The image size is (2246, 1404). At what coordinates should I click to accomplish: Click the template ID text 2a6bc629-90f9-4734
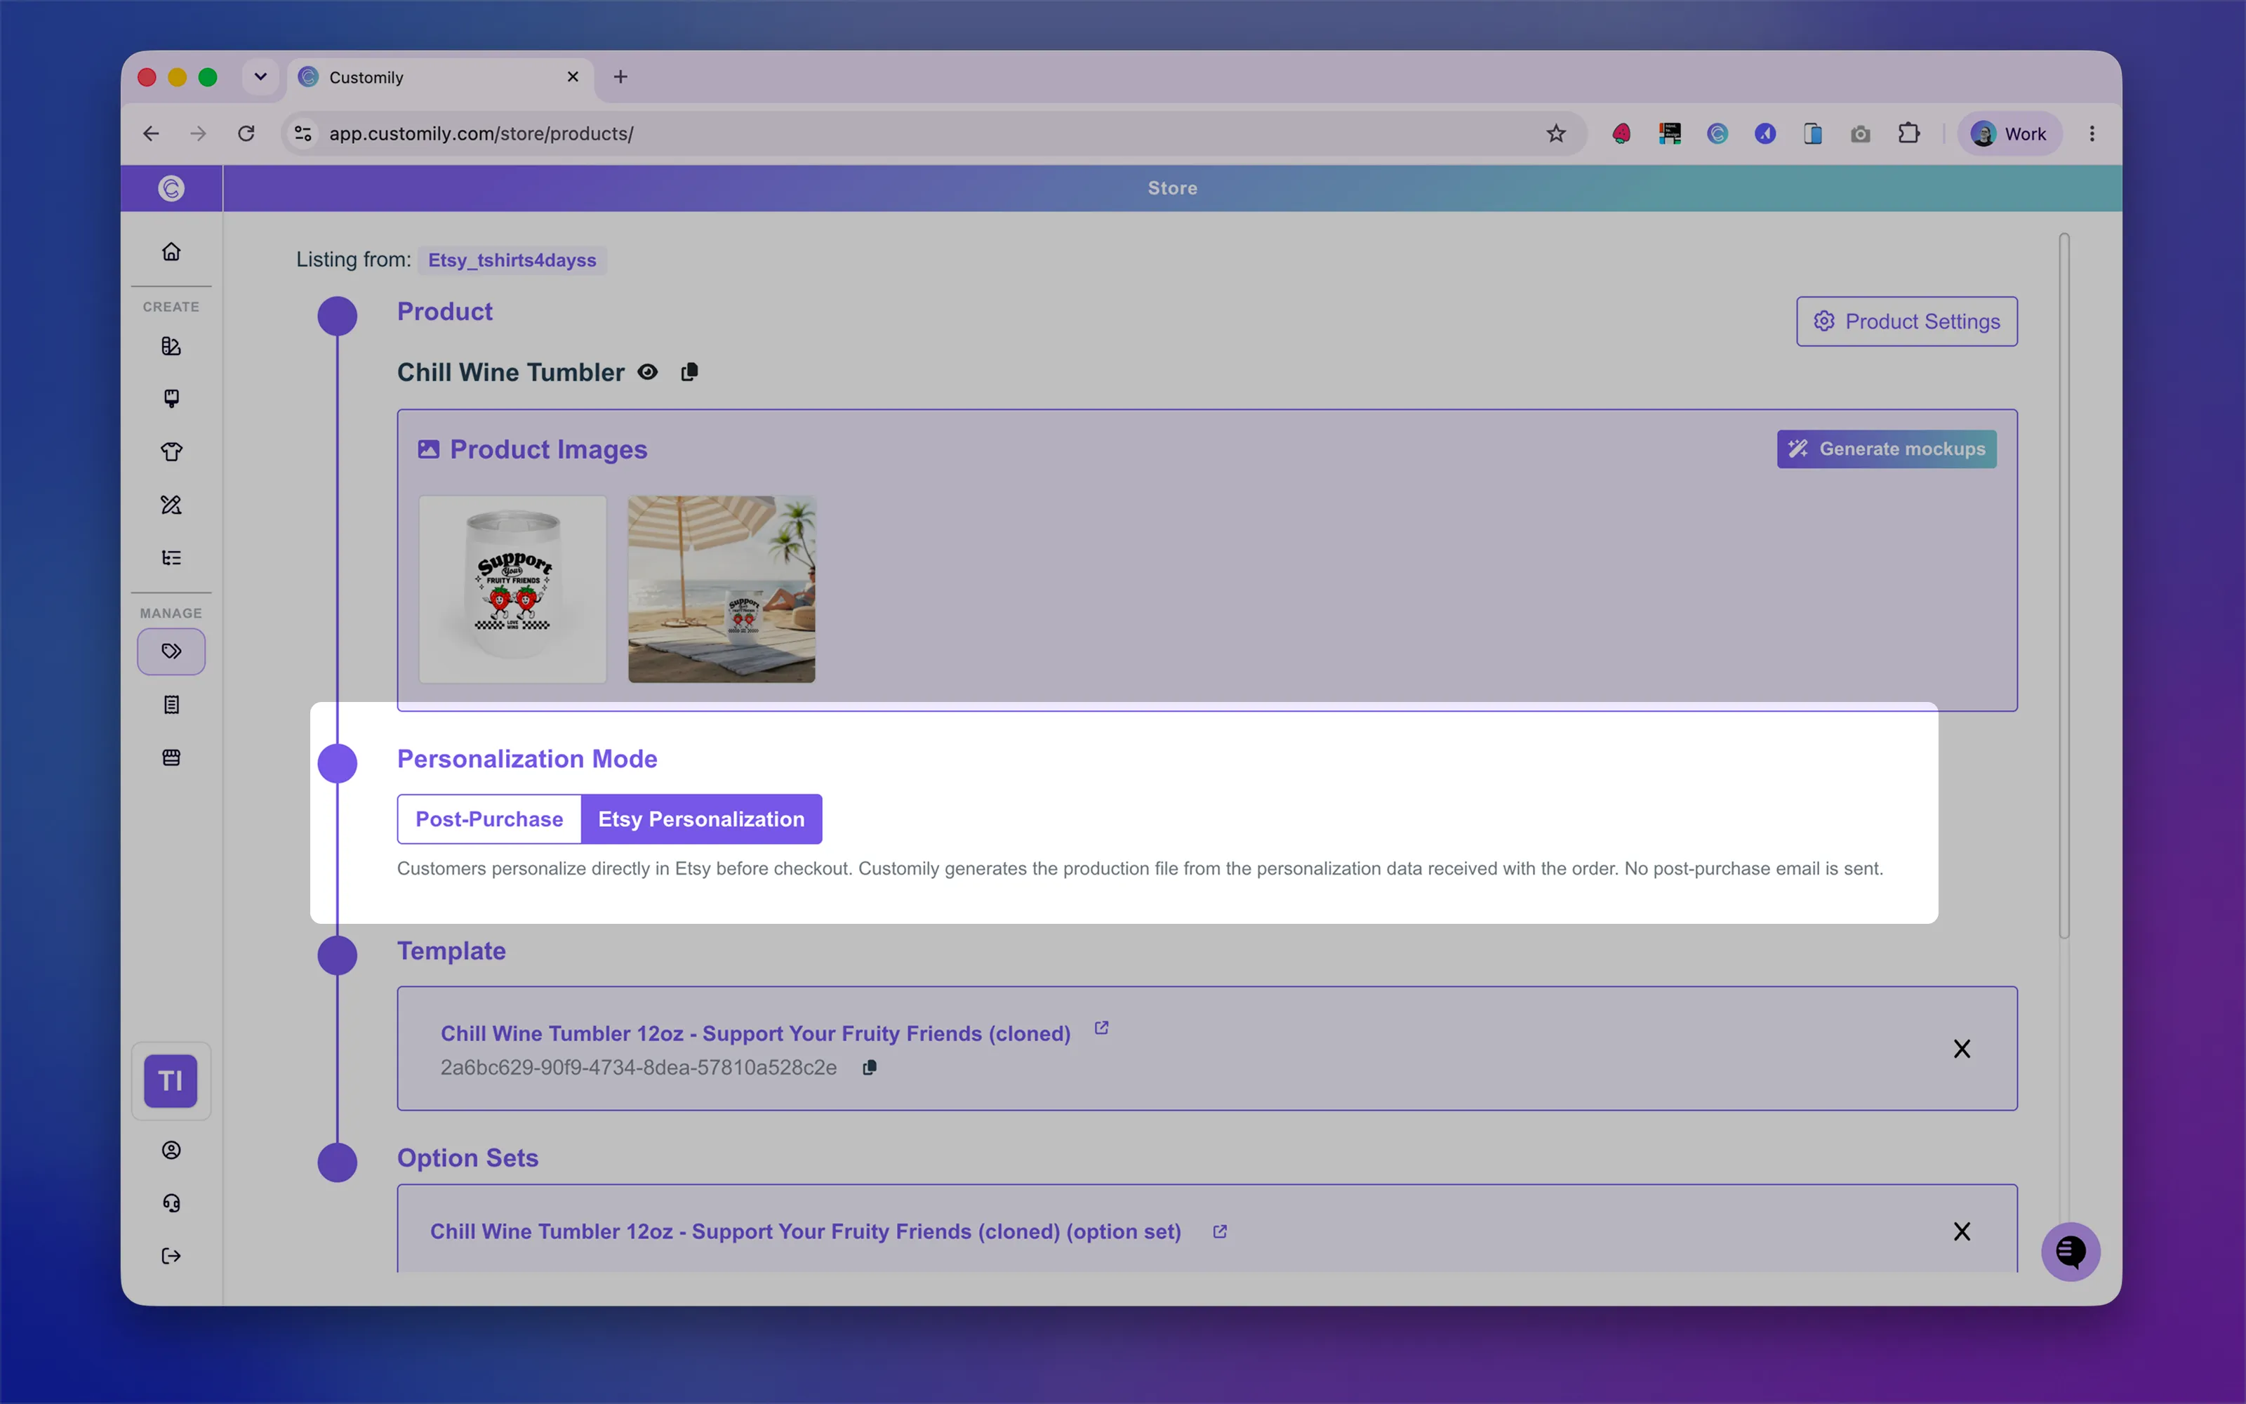point(639,1068)
